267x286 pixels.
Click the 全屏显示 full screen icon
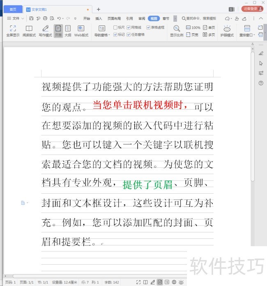(13, 31)
